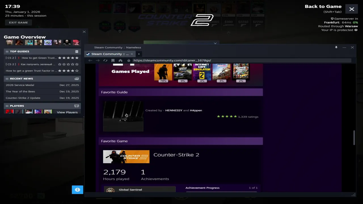This screenshot has width=363, height=204.
Task: Select the Steam Community browser tab
Action: coord(109,54)
